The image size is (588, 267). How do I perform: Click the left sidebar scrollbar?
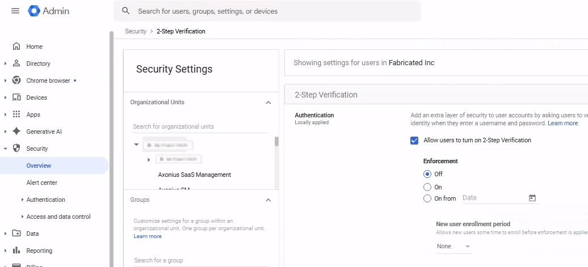tap(111, 150)
